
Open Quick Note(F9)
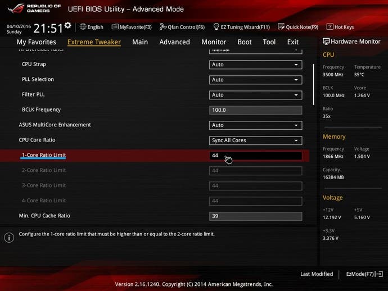[x=298, y=27]
